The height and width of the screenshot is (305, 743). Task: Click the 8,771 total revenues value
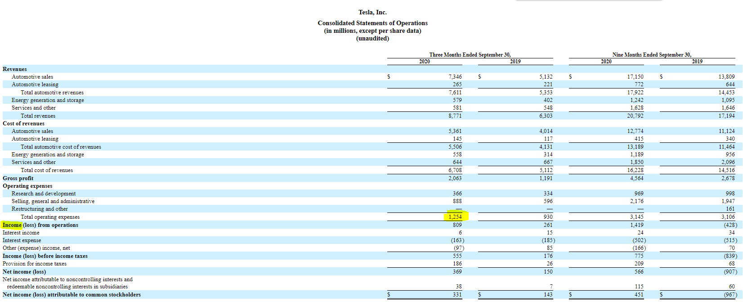(x=455, y=116)
